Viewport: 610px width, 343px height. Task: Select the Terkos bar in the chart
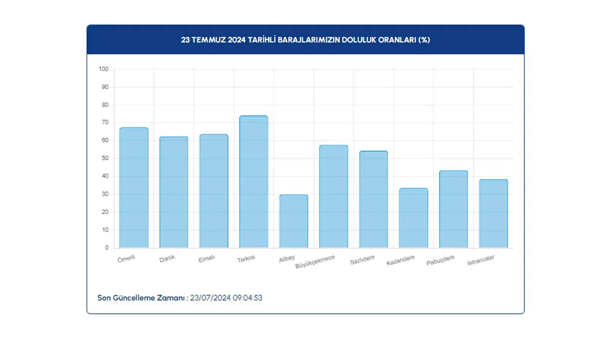[x=253, y=181]
